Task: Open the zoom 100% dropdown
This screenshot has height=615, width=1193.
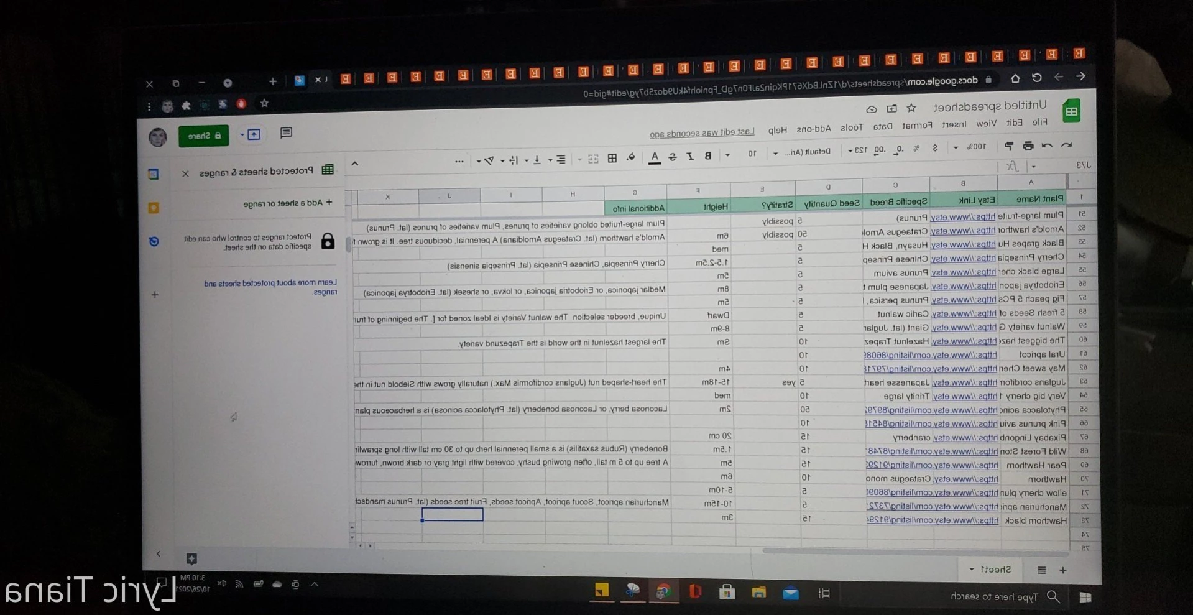Action: [969, 147]
